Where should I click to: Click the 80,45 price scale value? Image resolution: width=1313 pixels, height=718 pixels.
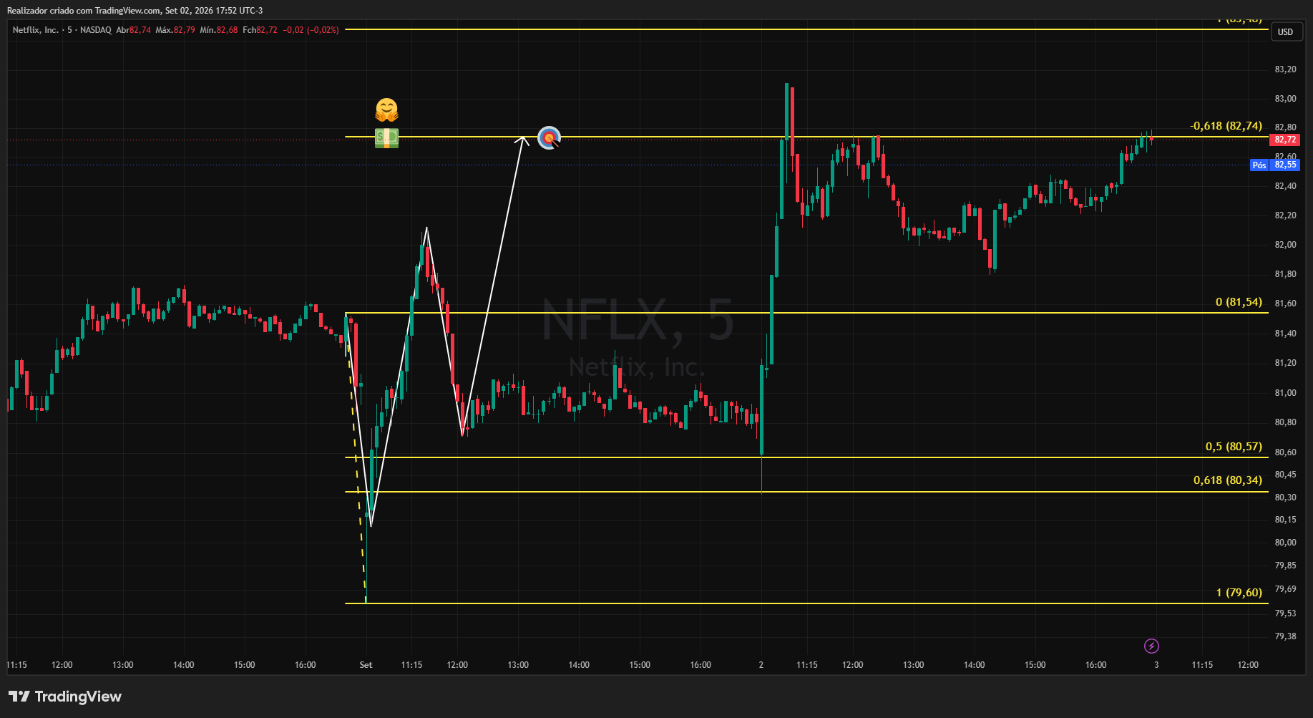[x=1285, y=475]
